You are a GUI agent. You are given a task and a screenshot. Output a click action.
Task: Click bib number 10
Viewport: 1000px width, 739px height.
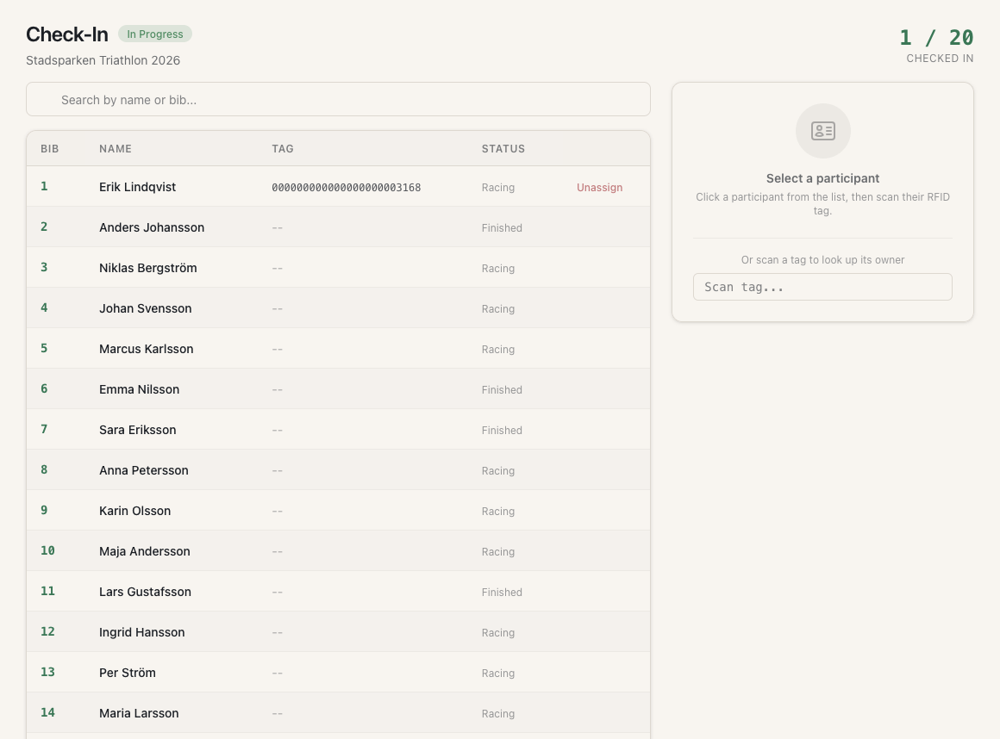(x=47, y=550)
